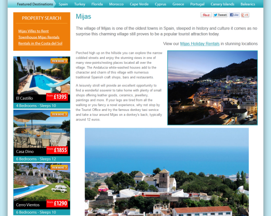Select the El Castillo £1395 price tag
This screenshot has width=271, height=216.
pos(57,97)
